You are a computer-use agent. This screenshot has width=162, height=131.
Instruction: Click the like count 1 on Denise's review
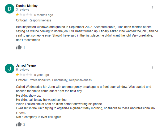[x=24, y=48]
